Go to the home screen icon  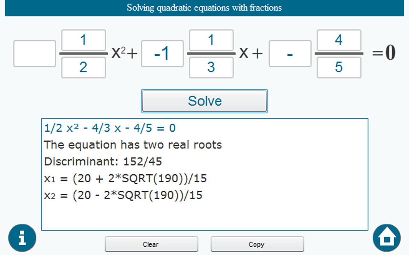[387, 238]
